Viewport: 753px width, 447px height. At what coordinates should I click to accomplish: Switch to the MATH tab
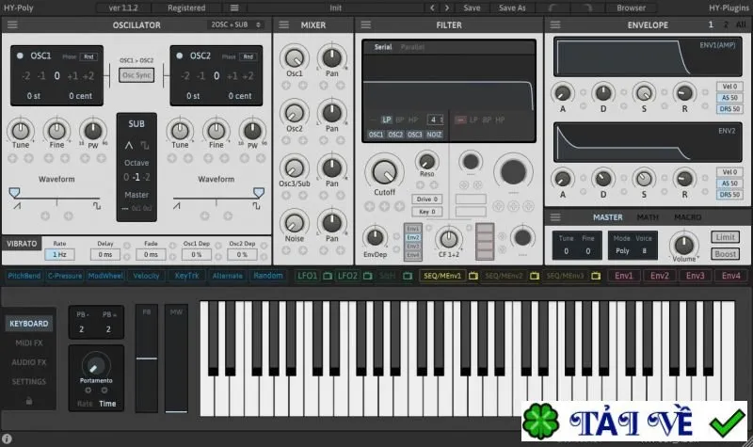(648, 217)
